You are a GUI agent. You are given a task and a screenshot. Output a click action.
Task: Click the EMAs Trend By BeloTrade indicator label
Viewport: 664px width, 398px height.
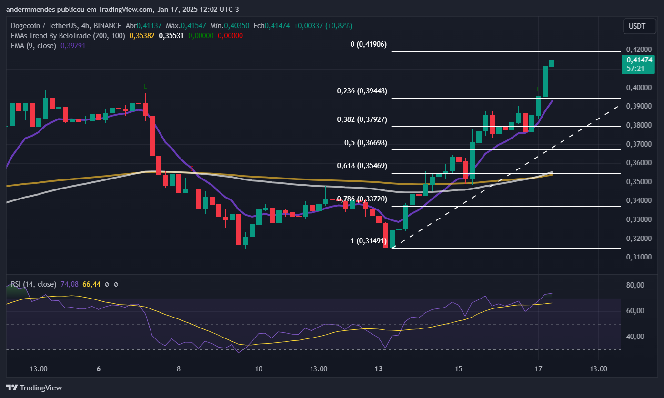click(68, 36)
